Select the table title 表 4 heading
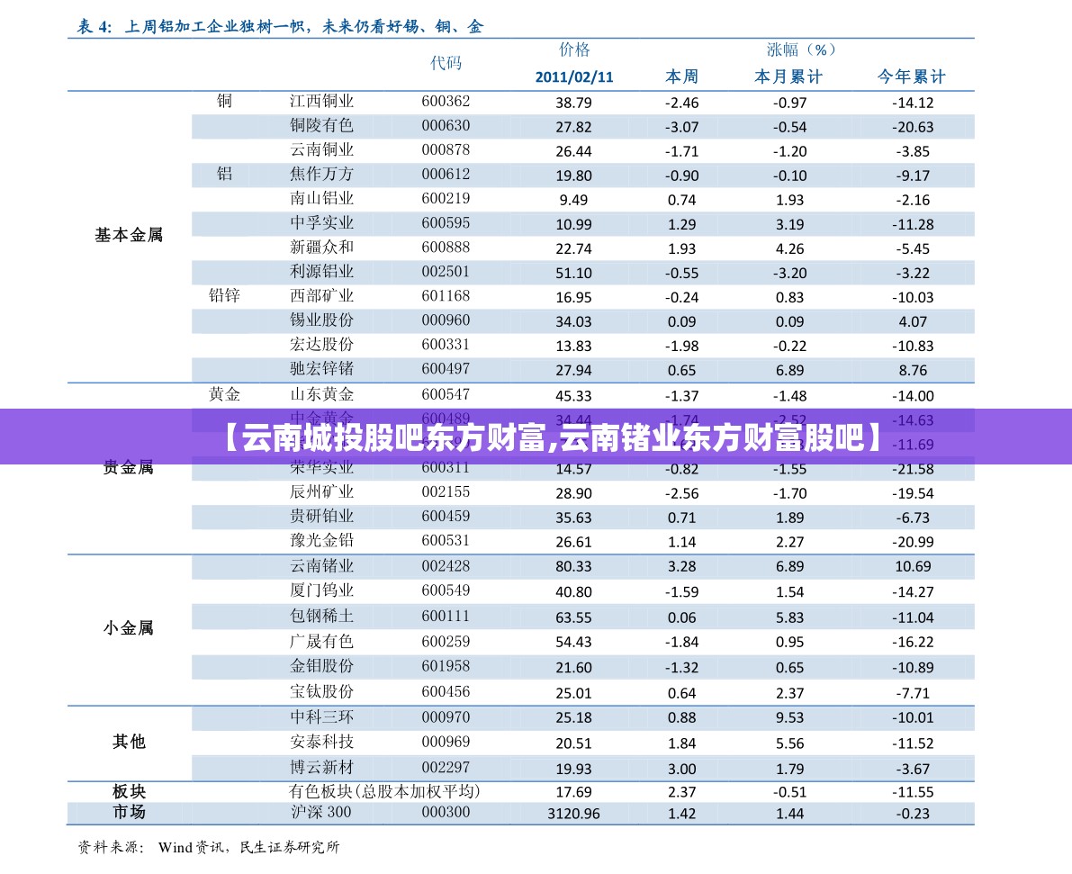This screenshot has height=874, width=1072. pos(280,27)
